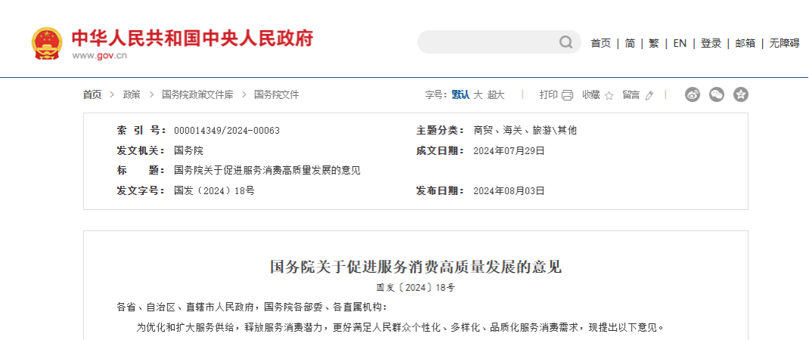This screenshot has width=809, height=340.
Task: Click the pencil icon beside 留言
Action: pos(649,95)
